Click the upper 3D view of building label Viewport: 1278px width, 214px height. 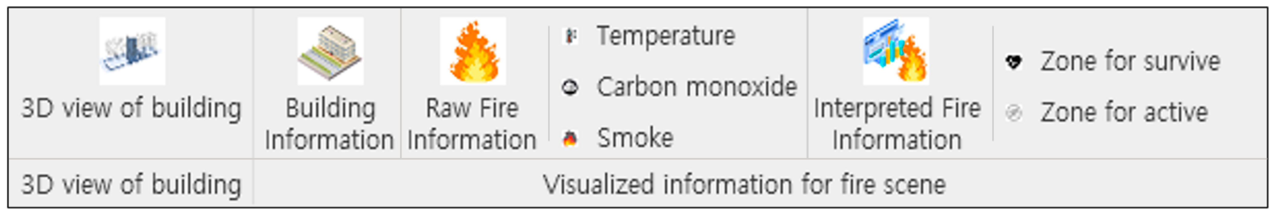click(x=131, y=108)
